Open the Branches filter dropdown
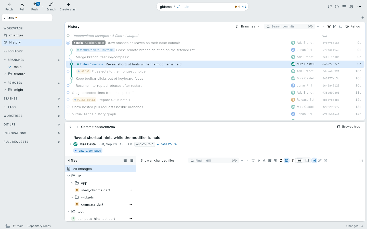The image size is (367, 229). tap(248, 26)
